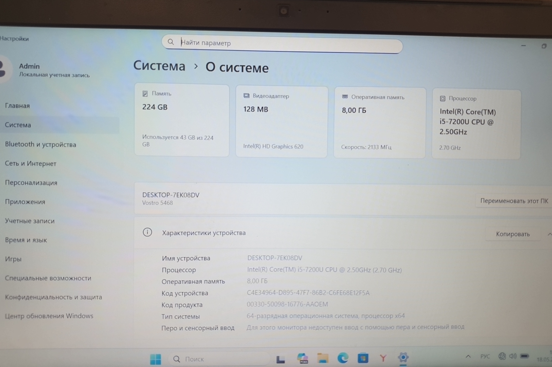Open the Память 224 GB storage card
Image resolution: width=552 pixels, height=367 pixels.
pyautogui.click(x=182, y=120)
